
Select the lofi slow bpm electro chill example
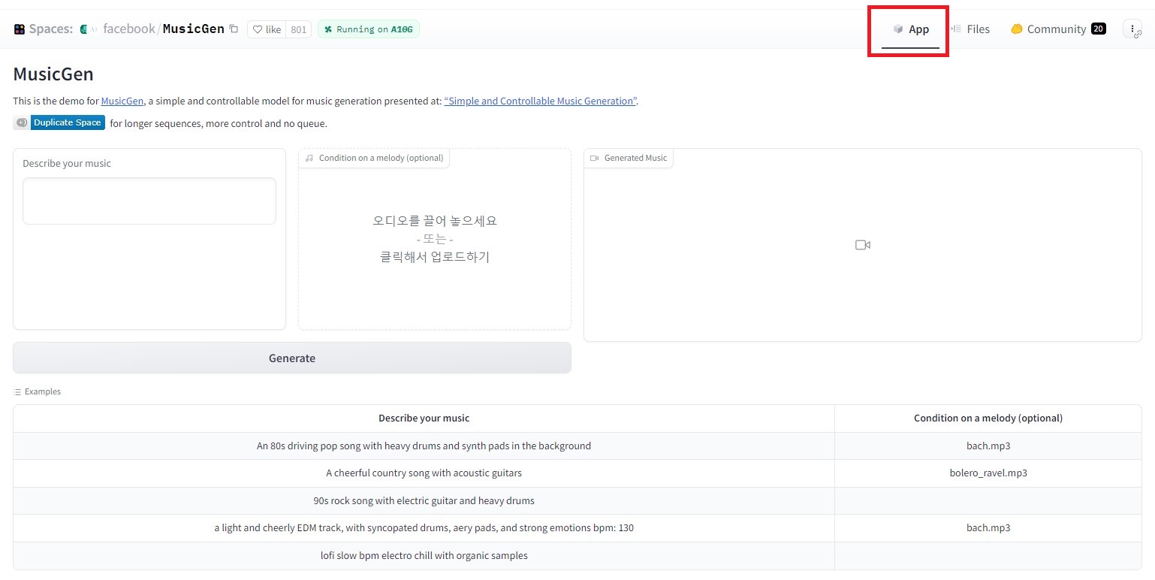click(x=424, y=556)
